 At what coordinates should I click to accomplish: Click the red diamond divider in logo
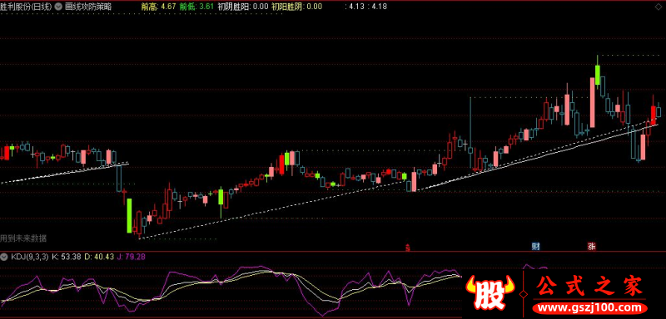524,293
